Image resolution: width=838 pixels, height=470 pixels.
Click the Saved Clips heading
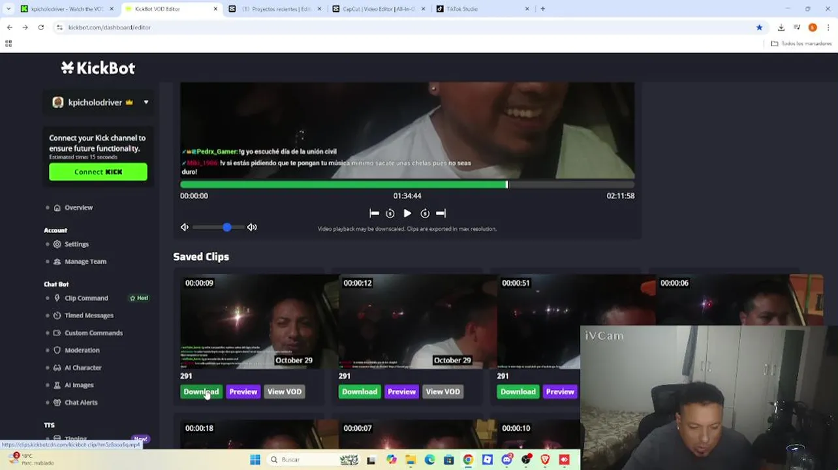tap(201, 257)
